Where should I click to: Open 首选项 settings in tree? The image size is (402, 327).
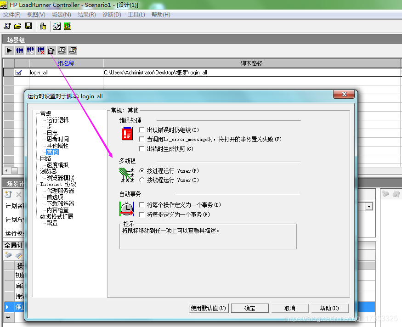(x=55, y=197)
